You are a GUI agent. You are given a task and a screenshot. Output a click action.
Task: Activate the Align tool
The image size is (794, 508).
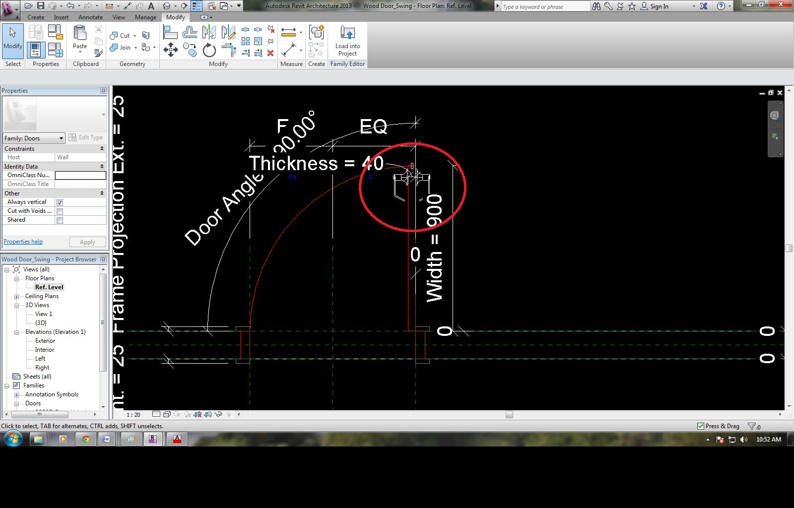[170, 33]
